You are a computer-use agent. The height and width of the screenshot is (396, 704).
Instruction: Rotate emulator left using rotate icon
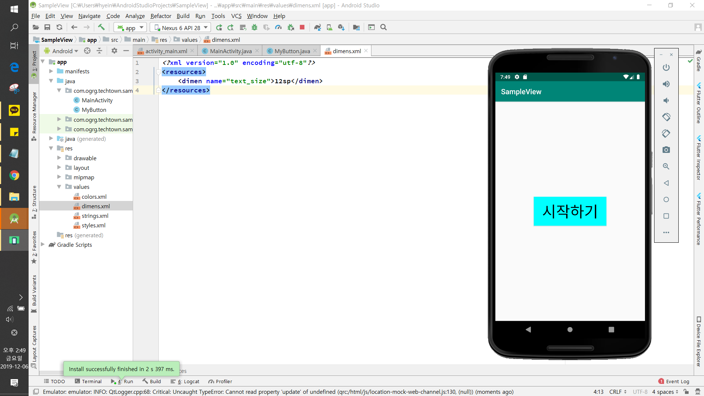tap(666, 117)
